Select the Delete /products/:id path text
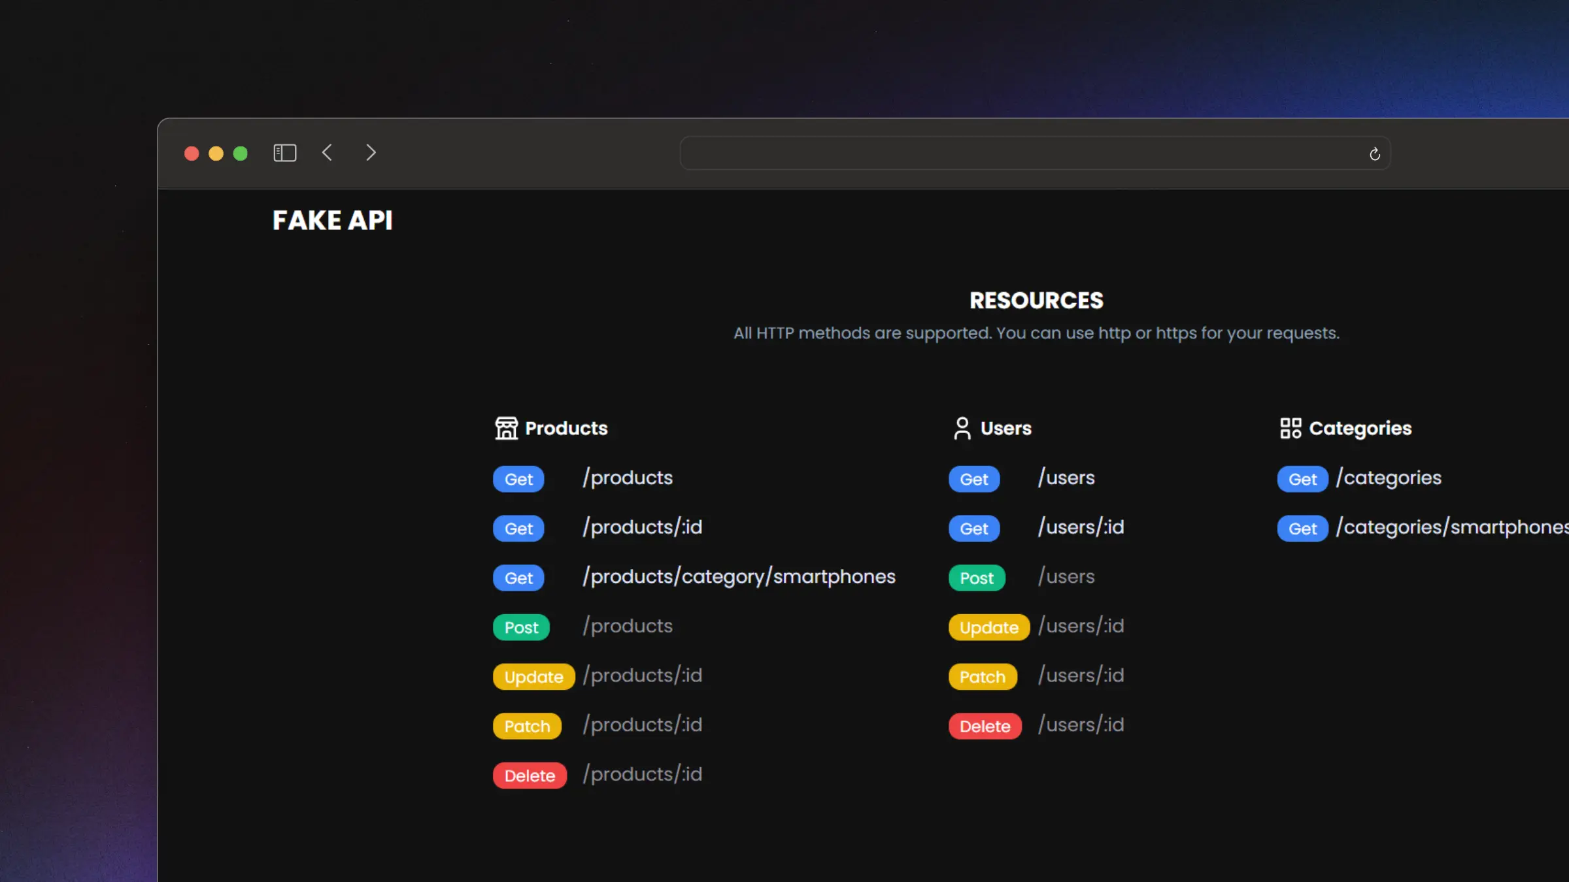 643,775
